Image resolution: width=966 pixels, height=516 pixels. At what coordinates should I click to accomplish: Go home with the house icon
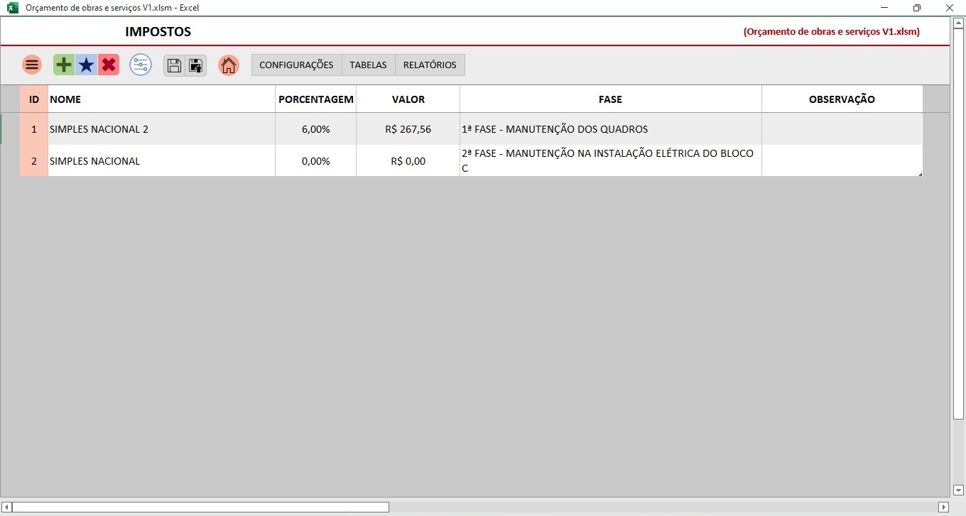click(x=229, y=65)
